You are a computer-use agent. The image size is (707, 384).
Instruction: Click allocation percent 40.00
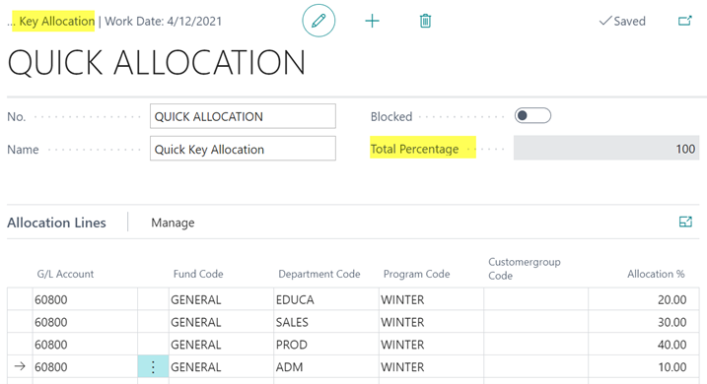(644, 345)
